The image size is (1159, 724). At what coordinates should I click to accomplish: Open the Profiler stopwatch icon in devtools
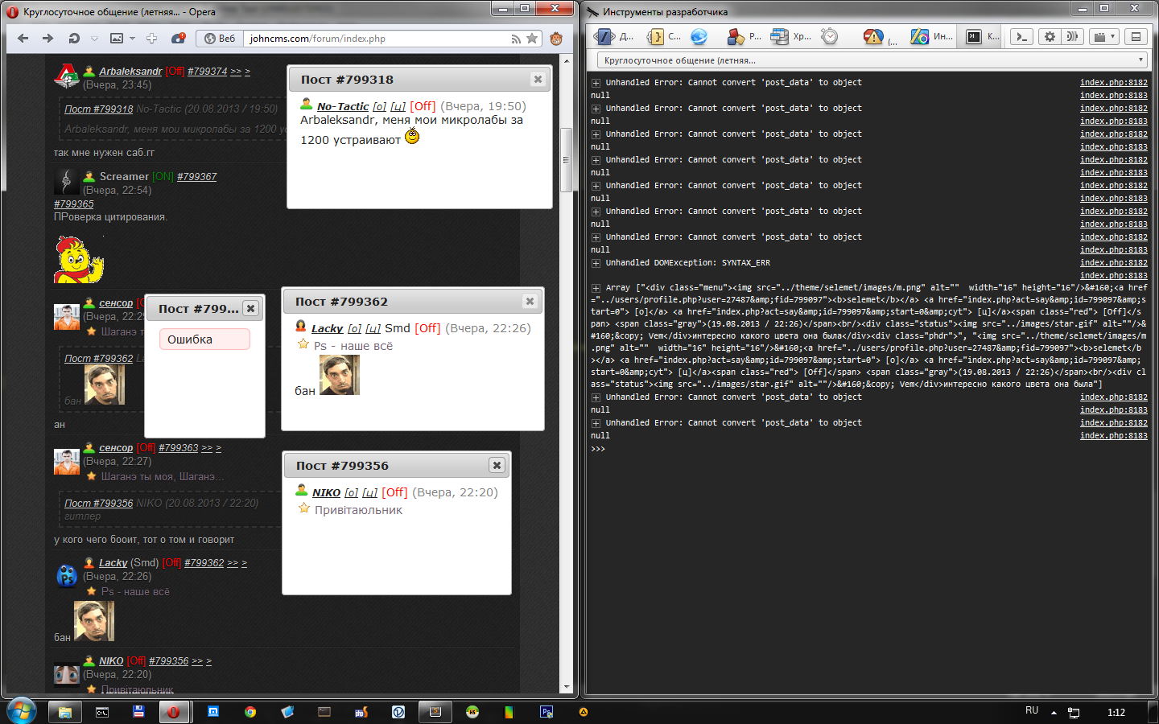click(x=830, y=36)
